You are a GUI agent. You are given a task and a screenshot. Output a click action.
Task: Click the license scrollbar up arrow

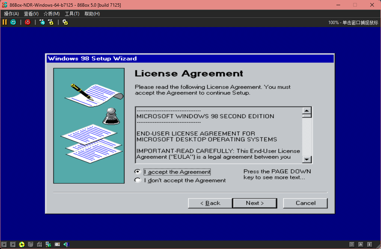pyautogui.click(x=307, y=110)
